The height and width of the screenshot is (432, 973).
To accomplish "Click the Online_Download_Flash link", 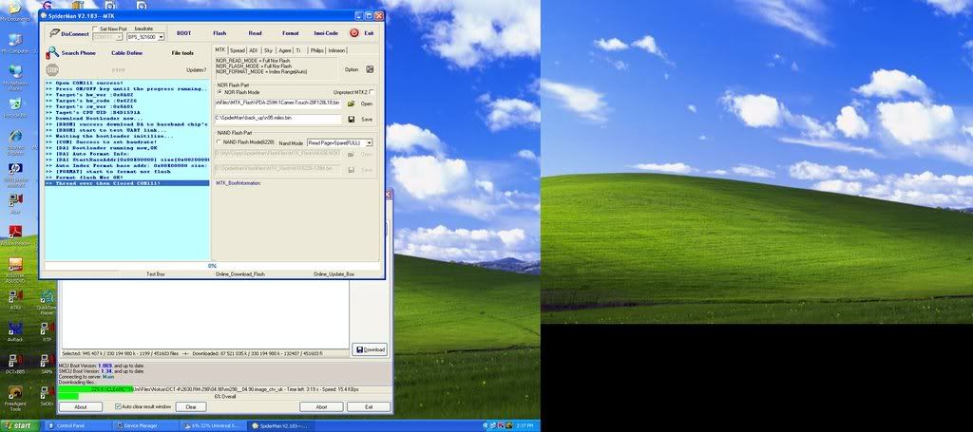I will click(240, 274).
